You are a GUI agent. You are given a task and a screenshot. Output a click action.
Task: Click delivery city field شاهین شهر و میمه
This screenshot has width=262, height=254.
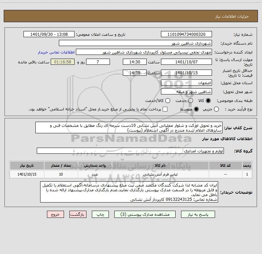point(186,92)
